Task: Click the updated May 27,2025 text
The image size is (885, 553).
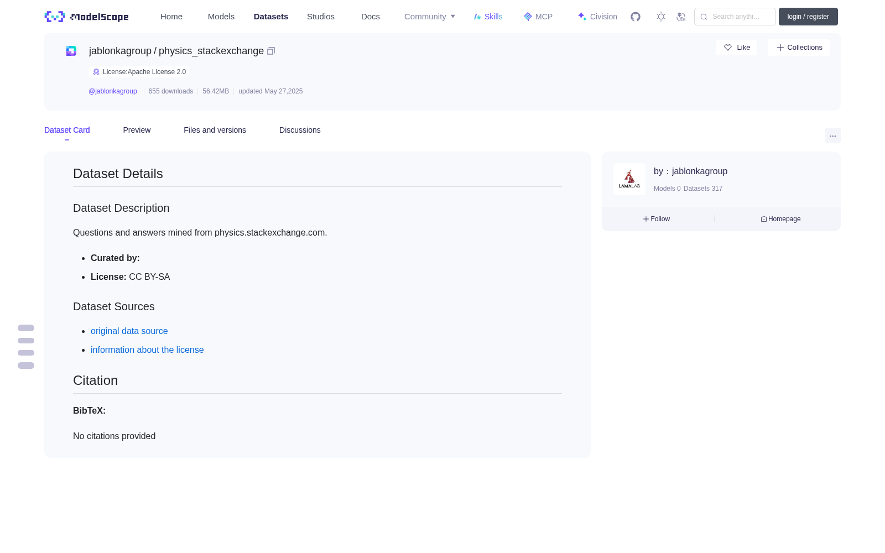Action: pyautogui.click(x=270, y=91)
